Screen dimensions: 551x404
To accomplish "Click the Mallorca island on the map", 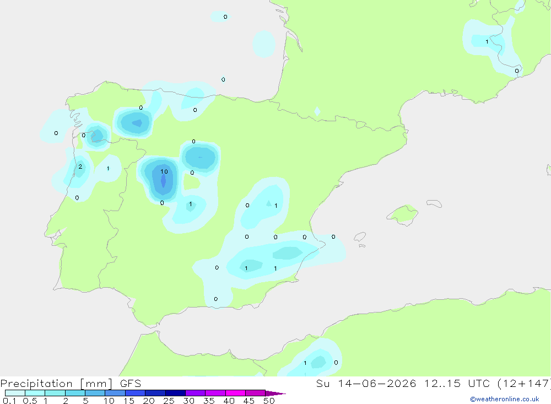I will point(403,214).
